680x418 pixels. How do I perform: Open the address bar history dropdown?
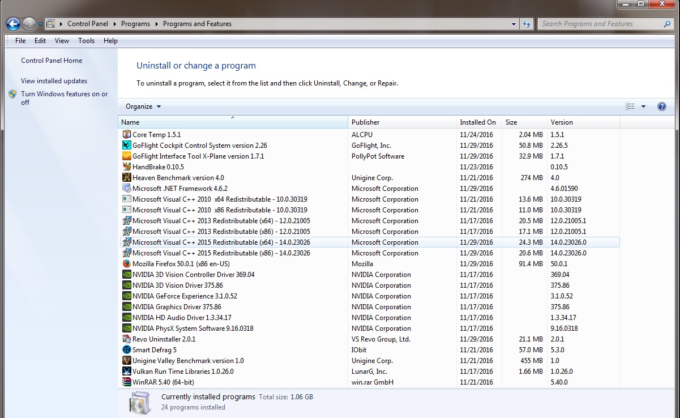pos(514,24)
